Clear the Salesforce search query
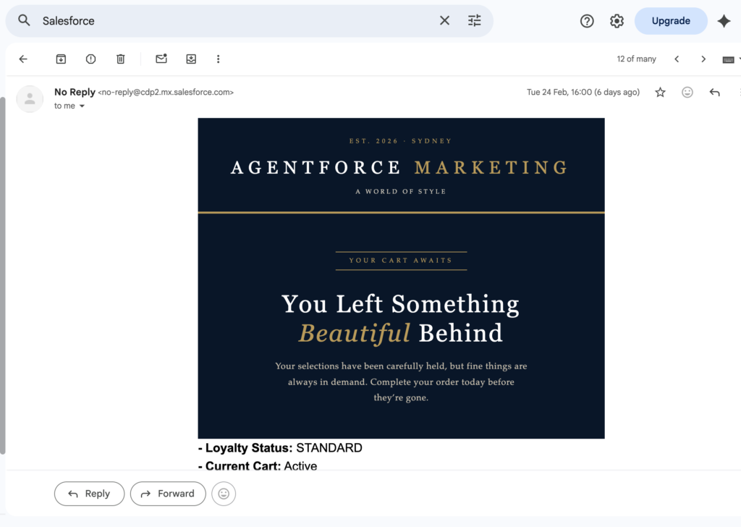The height and width of the screenshot is (527, 741). [x=444, y=21]
